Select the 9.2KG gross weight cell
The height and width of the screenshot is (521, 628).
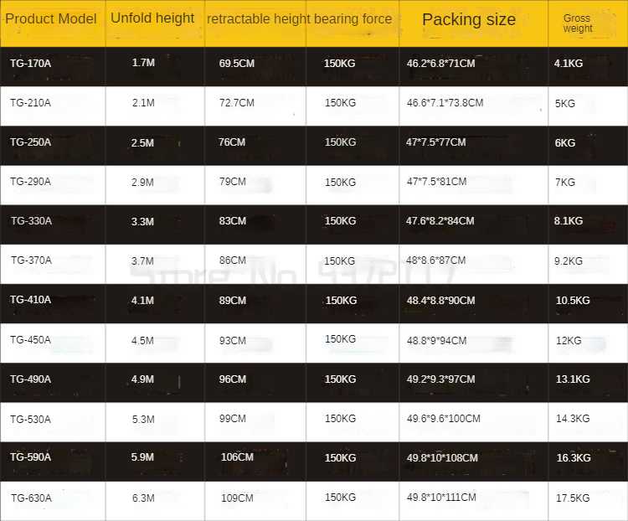point(570,260)
